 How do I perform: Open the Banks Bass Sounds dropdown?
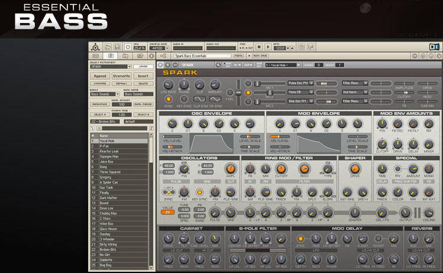point(117,94)
